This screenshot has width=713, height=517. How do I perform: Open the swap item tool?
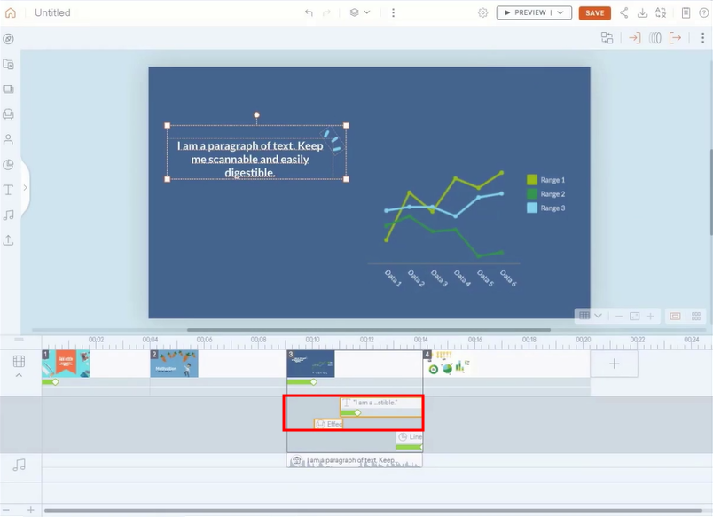(607, 38)
